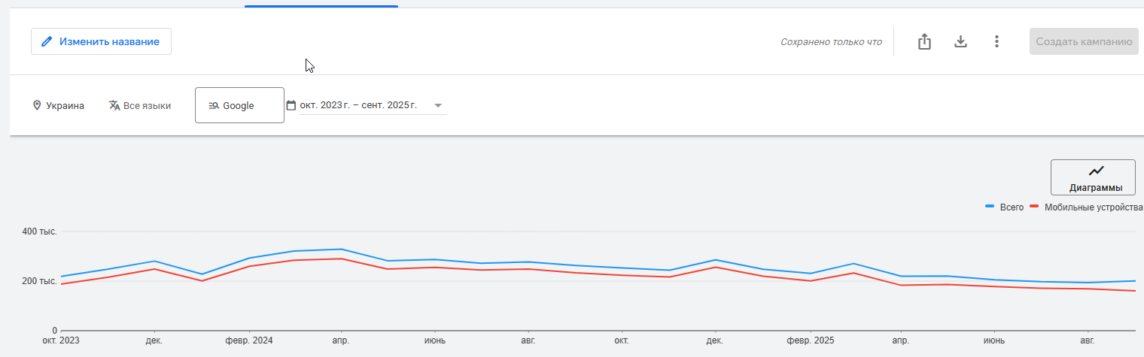This screenshot has height=357, width=1144.
Task: Click the окт. 2023 г. – сент. 2025 г. date text
Action: click(x=358, y=106)
